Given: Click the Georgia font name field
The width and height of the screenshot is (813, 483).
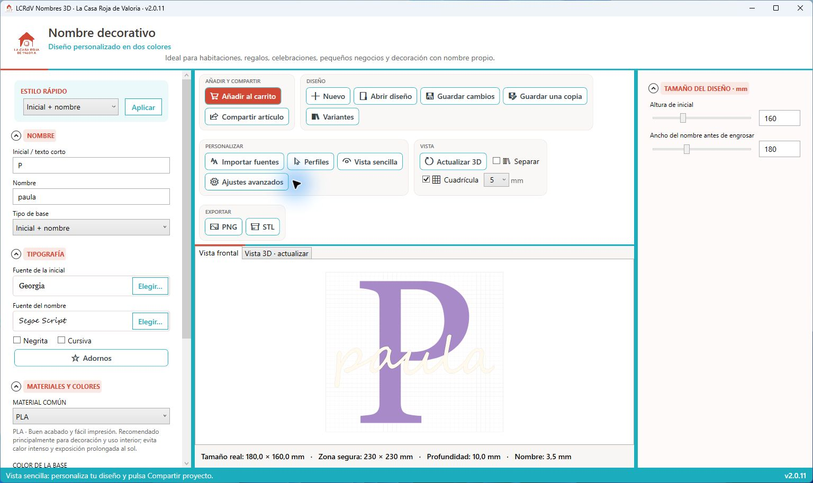Looking at the screenshot, I should 73,286.
